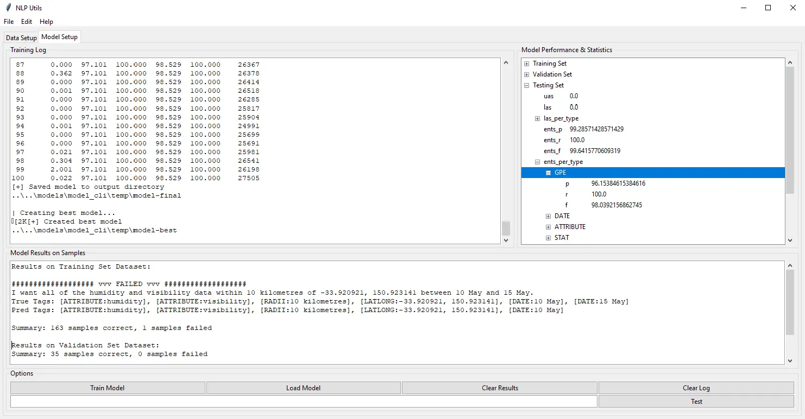
Task: Run a test using the Test button
Action: (696, 401)
